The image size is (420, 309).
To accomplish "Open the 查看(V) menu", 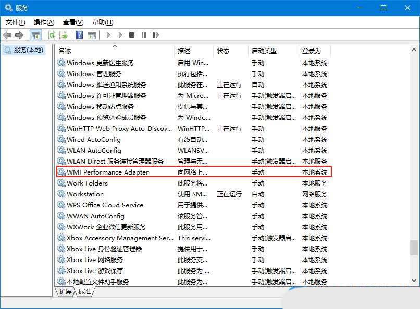I will (73, 22).
